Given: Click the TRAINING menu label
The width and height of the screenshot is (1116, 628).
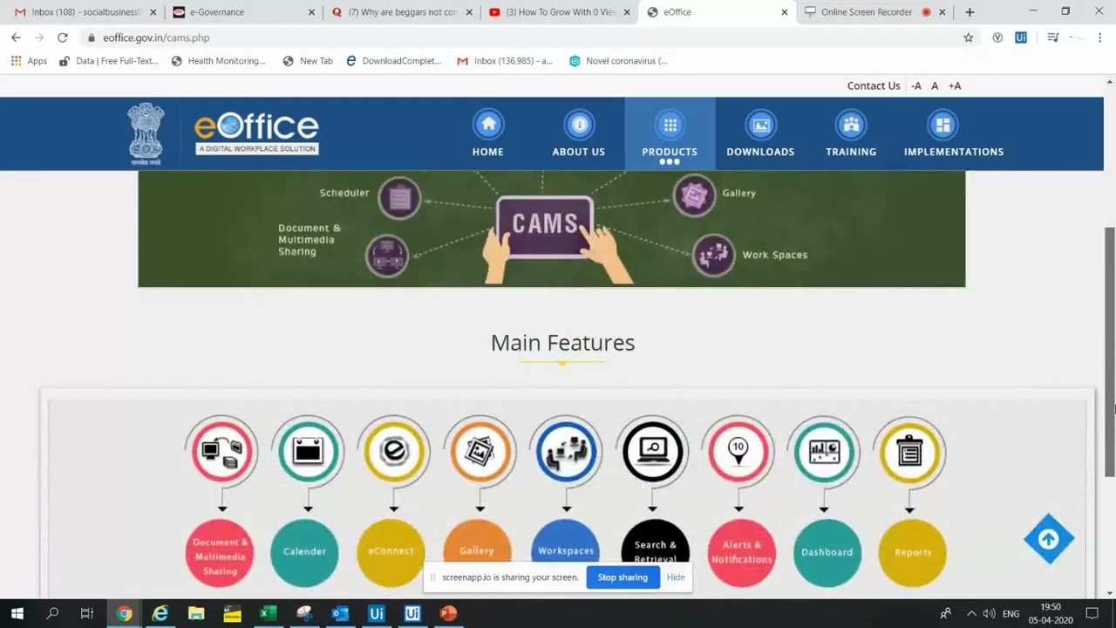Looking at the screenshot, I should tap(851, 152).
